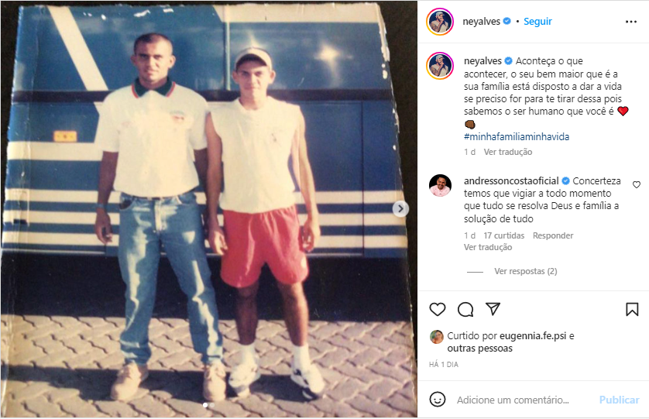This screenshot has width=649, height=419.
Task: Show translation of the caption
Action: [508, 152]
